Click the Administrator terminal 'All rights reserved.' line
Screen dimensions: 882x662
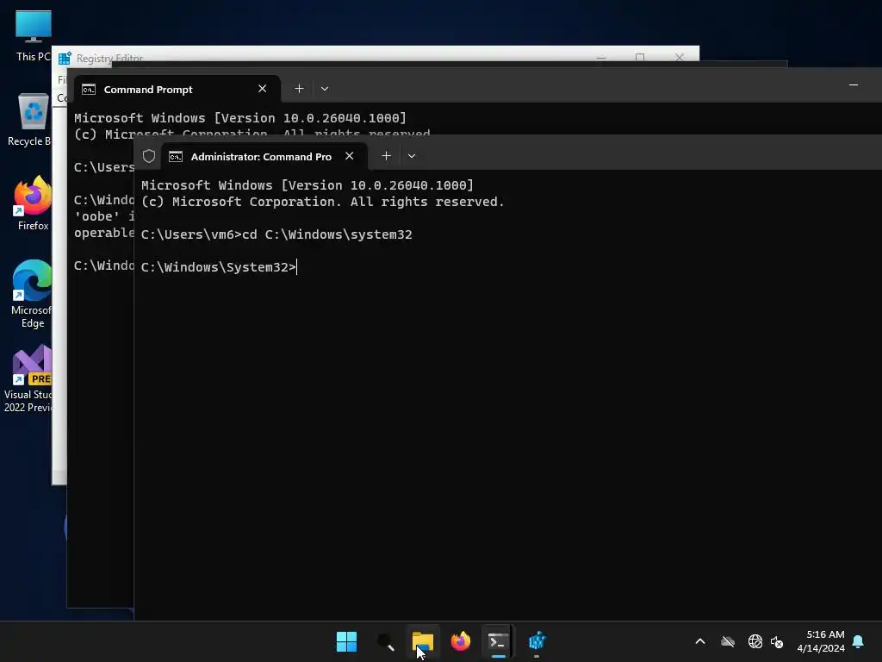click(x=427, y=202)
